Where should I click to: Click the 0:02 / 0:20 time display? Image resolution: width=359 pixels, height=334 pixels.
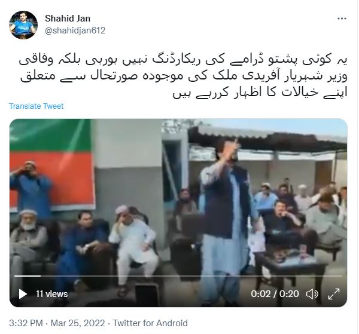[x=275, y=294]
